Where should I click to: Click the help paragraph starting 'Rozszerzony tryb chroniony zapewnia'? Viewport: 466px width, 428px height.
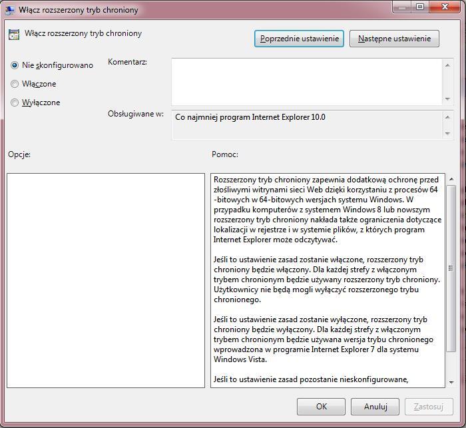328,210
